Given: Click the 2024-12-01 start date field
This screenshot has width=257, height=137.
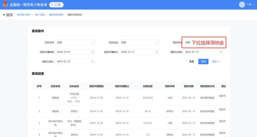Looking at the screenshot, I should coord(73,52).
